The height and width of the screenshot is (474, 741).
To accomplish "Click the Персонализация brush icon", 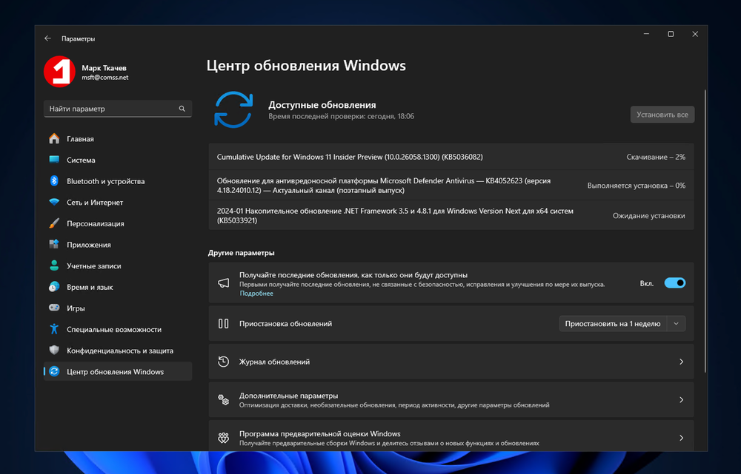I will pos(54,223).
